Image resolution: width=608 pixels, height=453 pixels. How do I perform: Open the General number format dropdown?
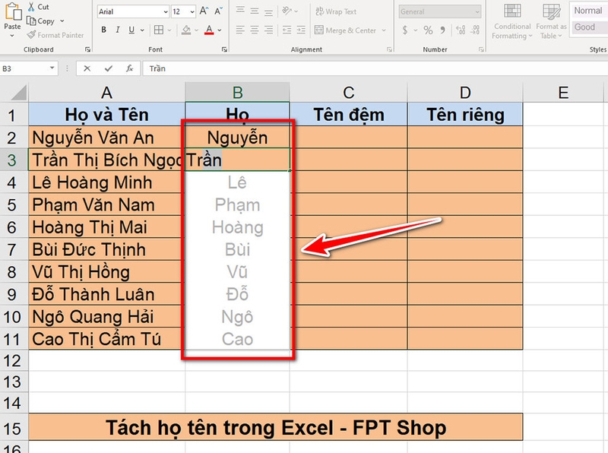(477, 11)
